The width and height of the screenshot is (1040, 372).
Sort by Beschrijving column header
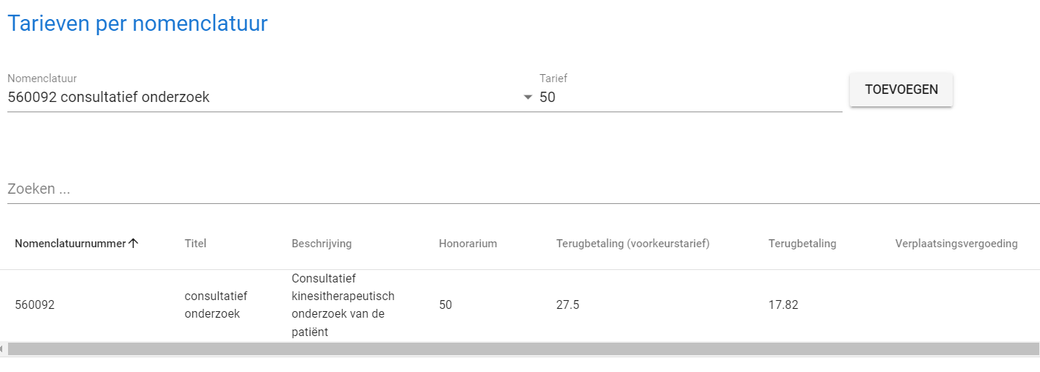click(321, 244)
